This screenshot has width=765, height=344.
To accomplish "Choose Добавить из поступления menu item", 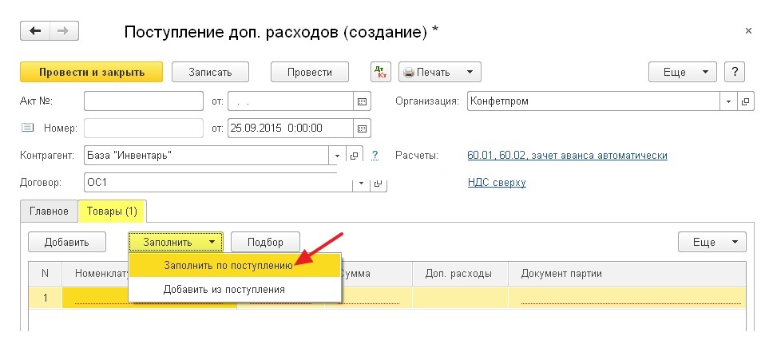I will click(x=235, y=290).
